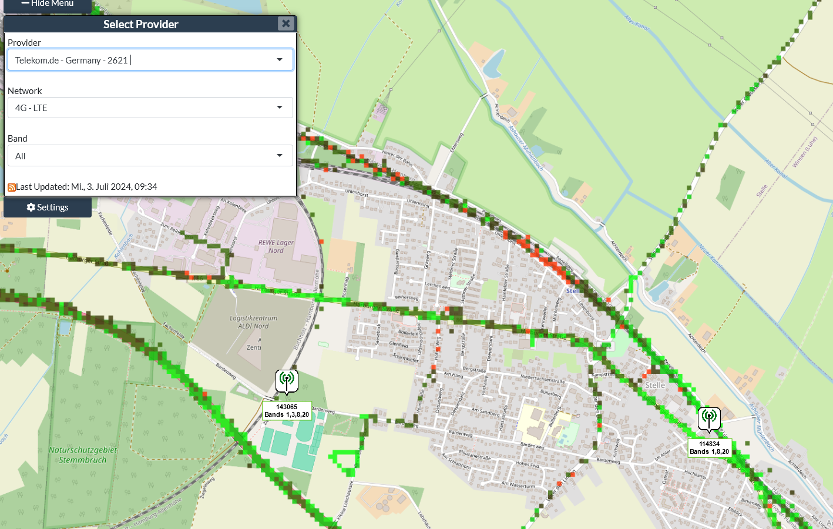Click the Hide Menu button
Viewport: 833px width, 529px height.
tap(48, 5)
